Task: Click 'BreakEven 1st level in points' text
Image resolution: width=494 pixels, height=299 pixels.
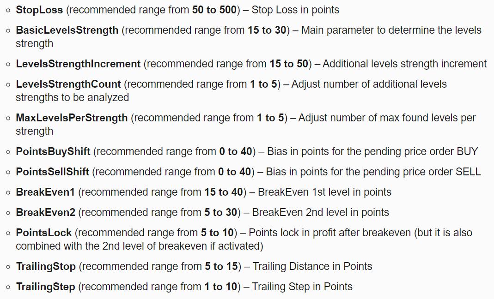Action: tap(324, 192)
